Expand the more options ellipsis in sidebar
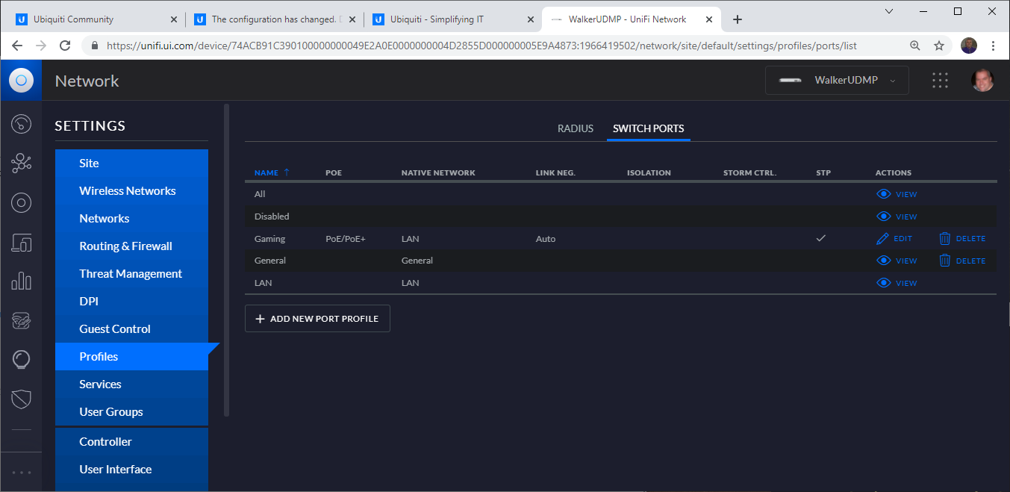This screenshot has width=1010, height=492. [x=21, y=473]
